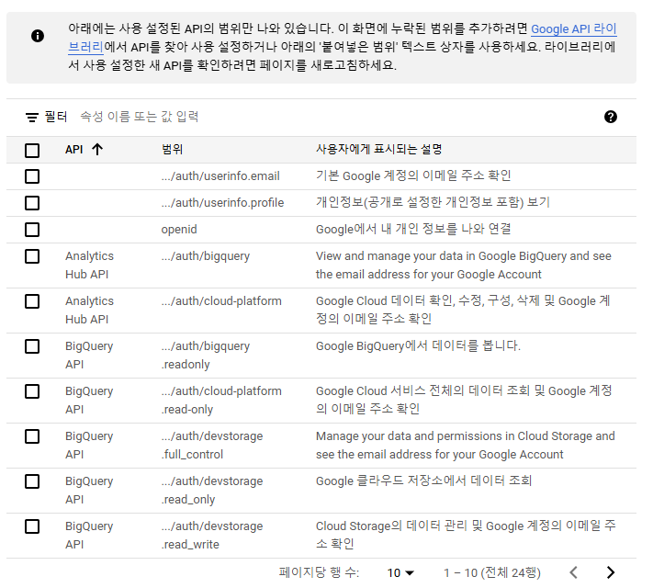Check the cloud-platform.read-only scope checkbox

(x=32, y=391)
